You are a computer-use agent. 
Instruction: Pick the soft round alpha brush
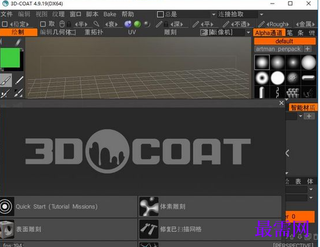tap(262, 62)
